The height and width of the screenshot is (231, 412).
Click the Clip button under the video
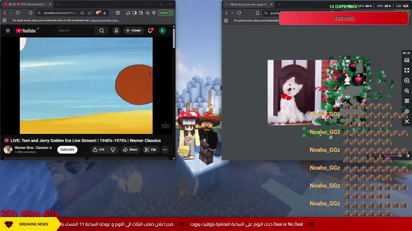point(150,150)
